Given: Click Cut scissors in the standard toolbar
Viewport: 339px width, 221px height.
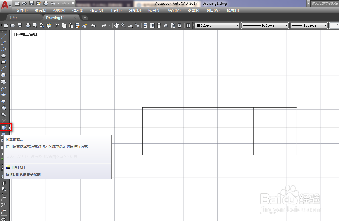Looking at the screenshot, I should (57, 25).
